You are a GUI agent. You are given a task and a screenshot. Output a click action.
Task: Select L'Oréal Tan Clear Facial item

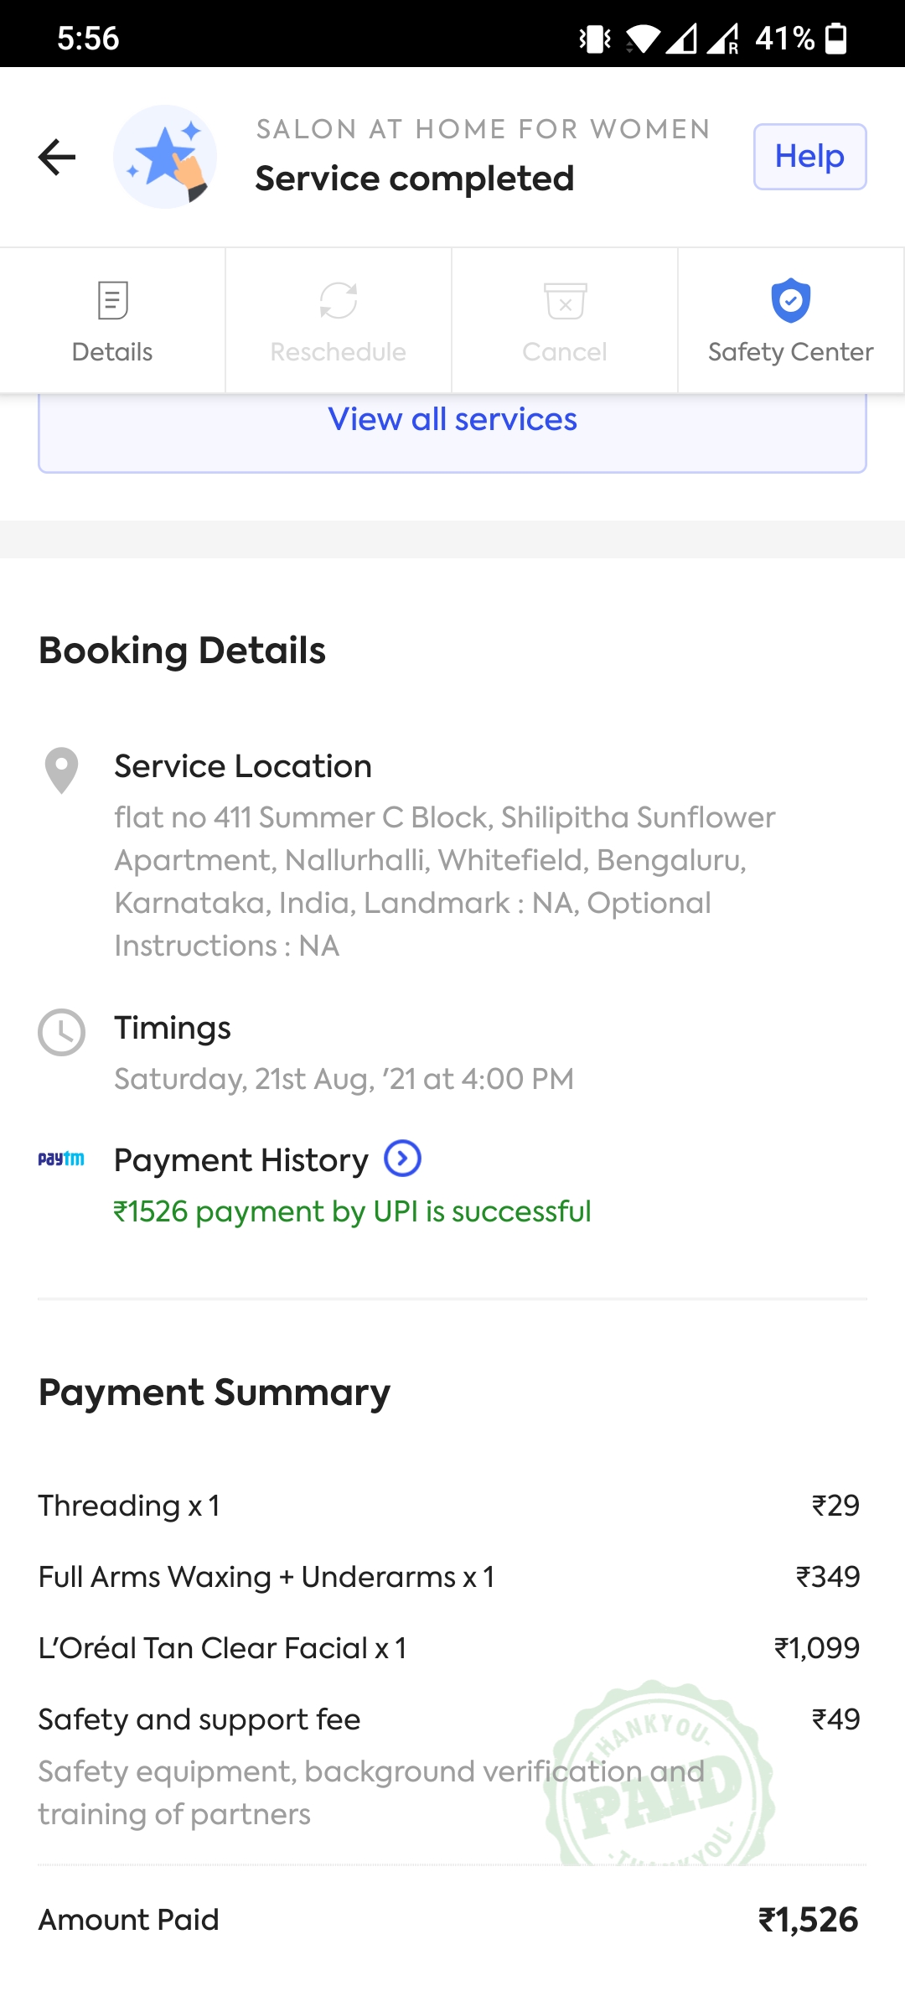[x=223, y=1648]
